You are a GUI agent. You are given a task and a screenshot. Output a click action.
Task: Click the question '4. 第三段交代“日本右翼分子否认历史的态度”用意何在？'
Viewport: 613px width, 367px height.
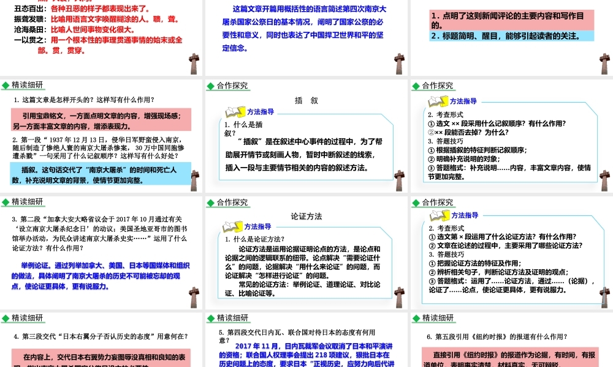tap(101, 336)
